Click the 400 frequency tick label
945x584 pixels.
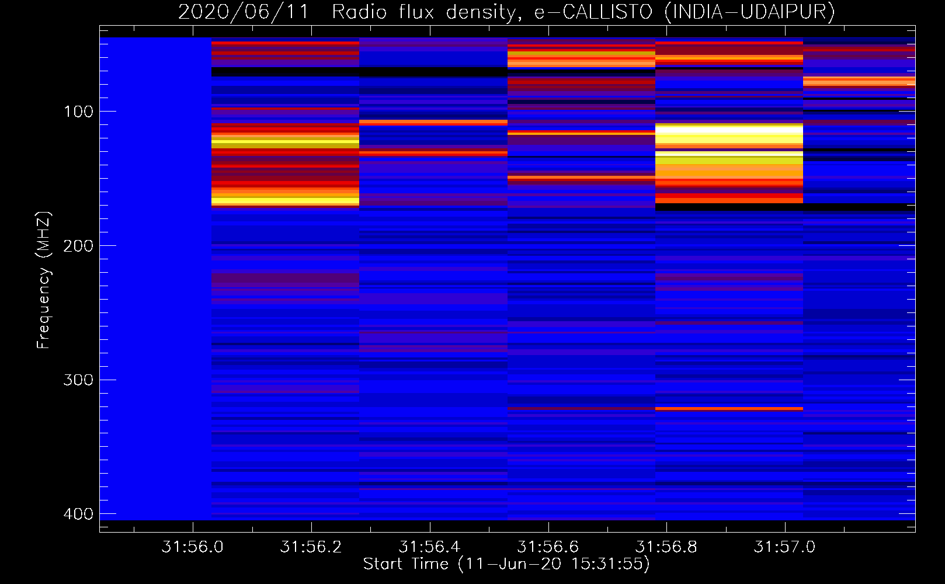point(78,514)
